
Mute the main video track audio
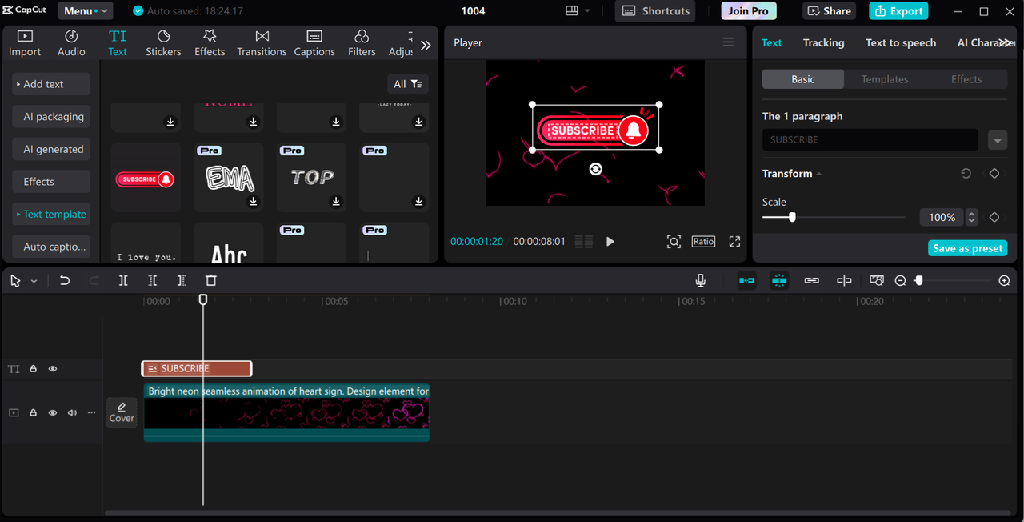coord(72,413)
